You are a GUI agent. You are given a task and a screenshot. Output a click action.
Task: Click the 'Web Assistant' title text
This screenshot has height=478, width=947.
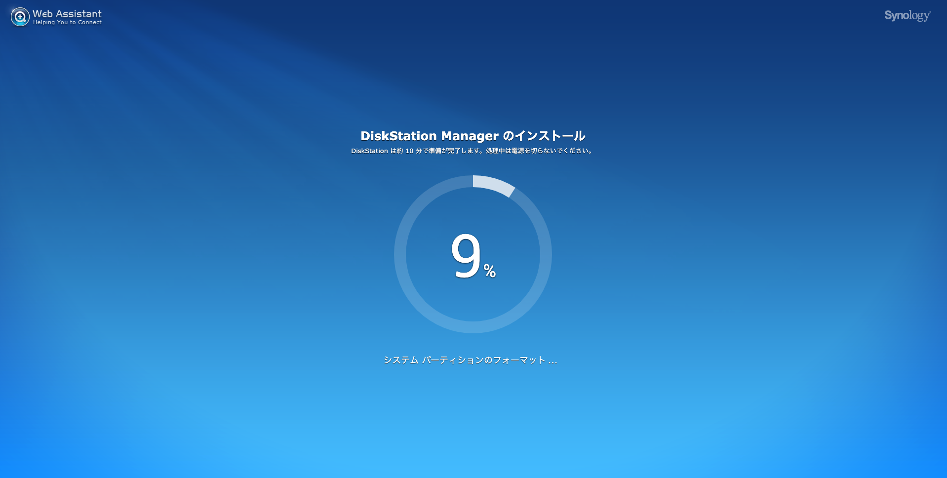[x=67, y=14]
